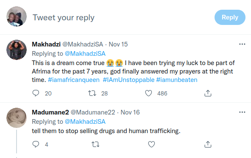Retweet Madumane2's tweet
The height and width of the screenshot is (158, 251).
(x=95, y=144)
